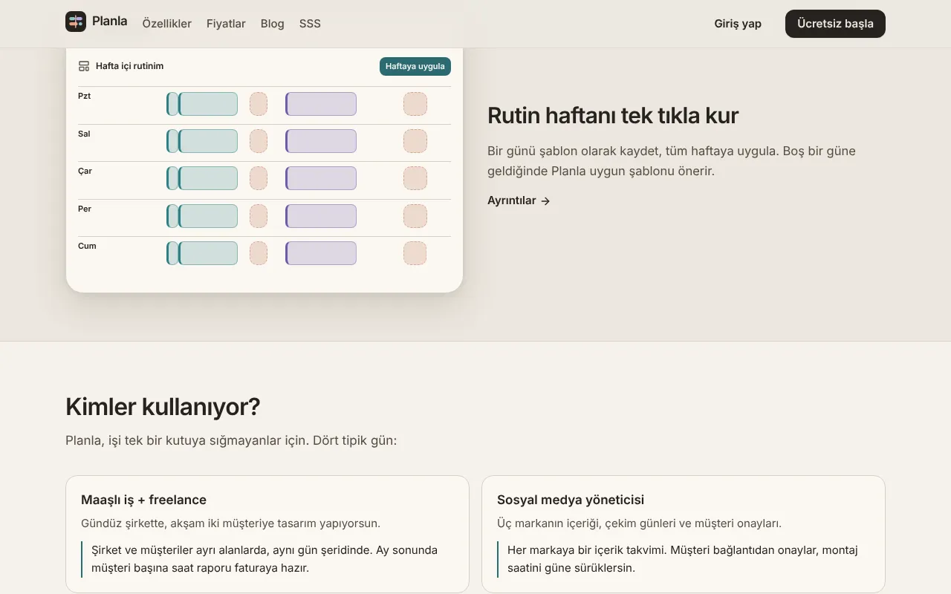
Task: Select the teal block in the Pzt row
Action: [208, 104]
